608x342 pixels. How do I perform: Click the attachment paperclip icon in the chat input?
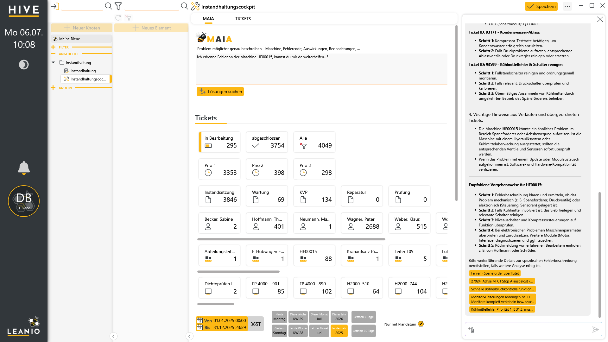click(x=471, y=330)
